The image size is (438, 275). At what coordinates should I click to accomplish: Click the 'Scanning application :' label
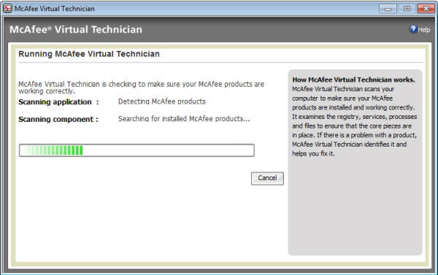coord(58,102)
